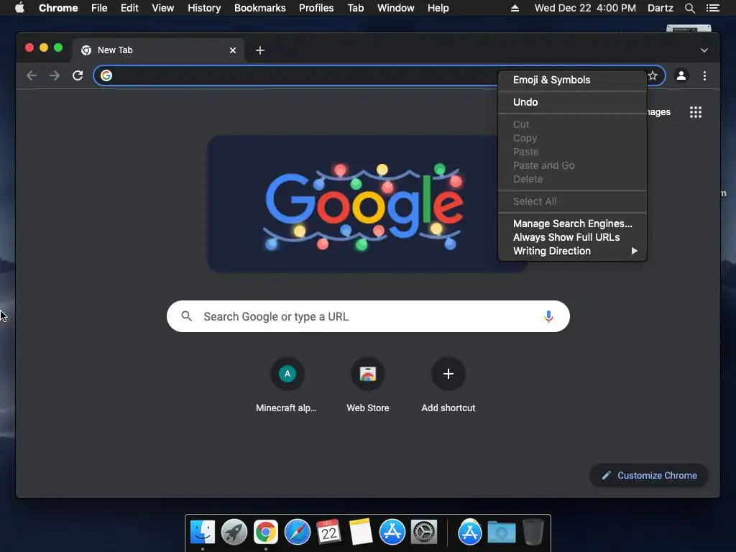Click the Customize Chrome button

click(649, 476)
